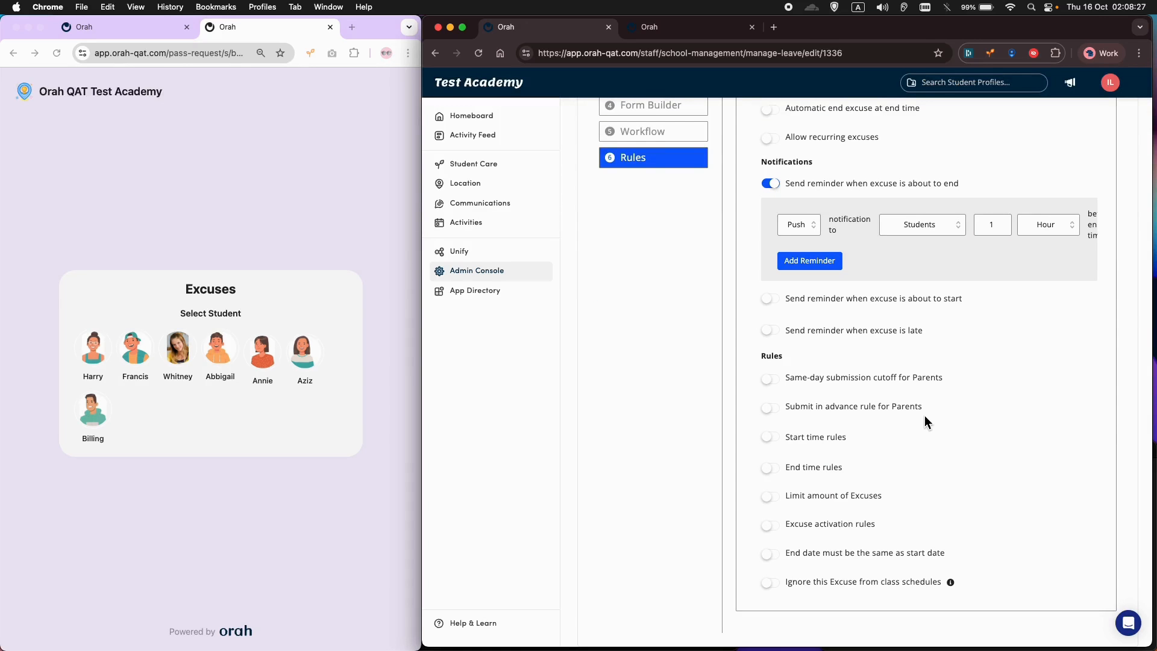Open the Hour time unit dropdown
This screenshot has width=1157, height=651.
point(1048,225)
